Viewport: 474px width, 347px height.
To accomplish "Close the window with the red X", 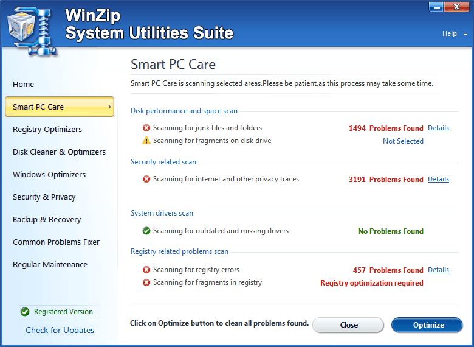I will pyautogui.click(x=456, y=7).
